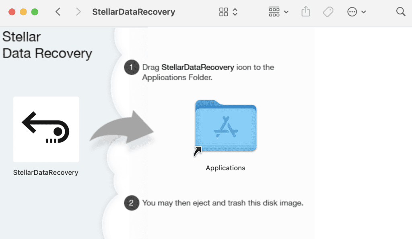Toggle the grid view layout control
The image size is (412, 239).
pos(225,12)
